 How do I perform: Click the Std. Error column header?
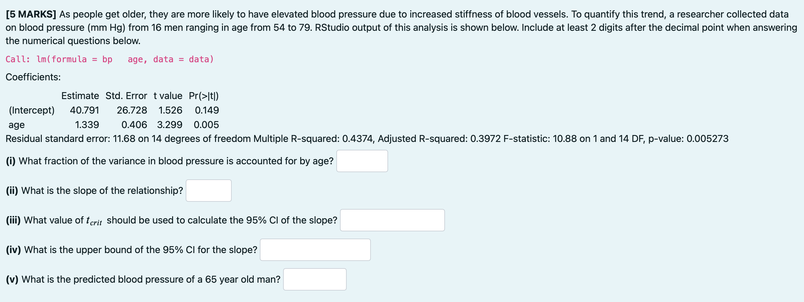point(126,96)
